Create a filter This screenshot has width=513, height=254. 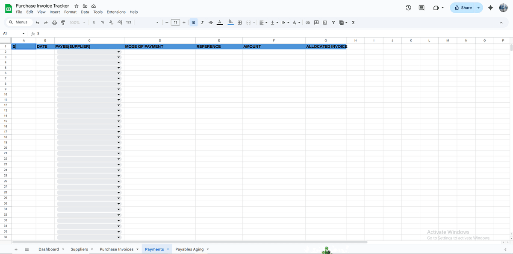[333, 23]
